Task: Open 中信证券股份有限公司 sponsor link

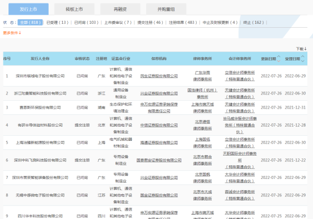Action: [159, 125]
